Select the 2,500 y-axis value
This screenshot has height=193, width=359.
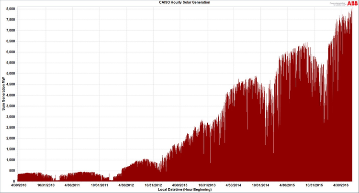pyautogui.click(x=11, y=128)
